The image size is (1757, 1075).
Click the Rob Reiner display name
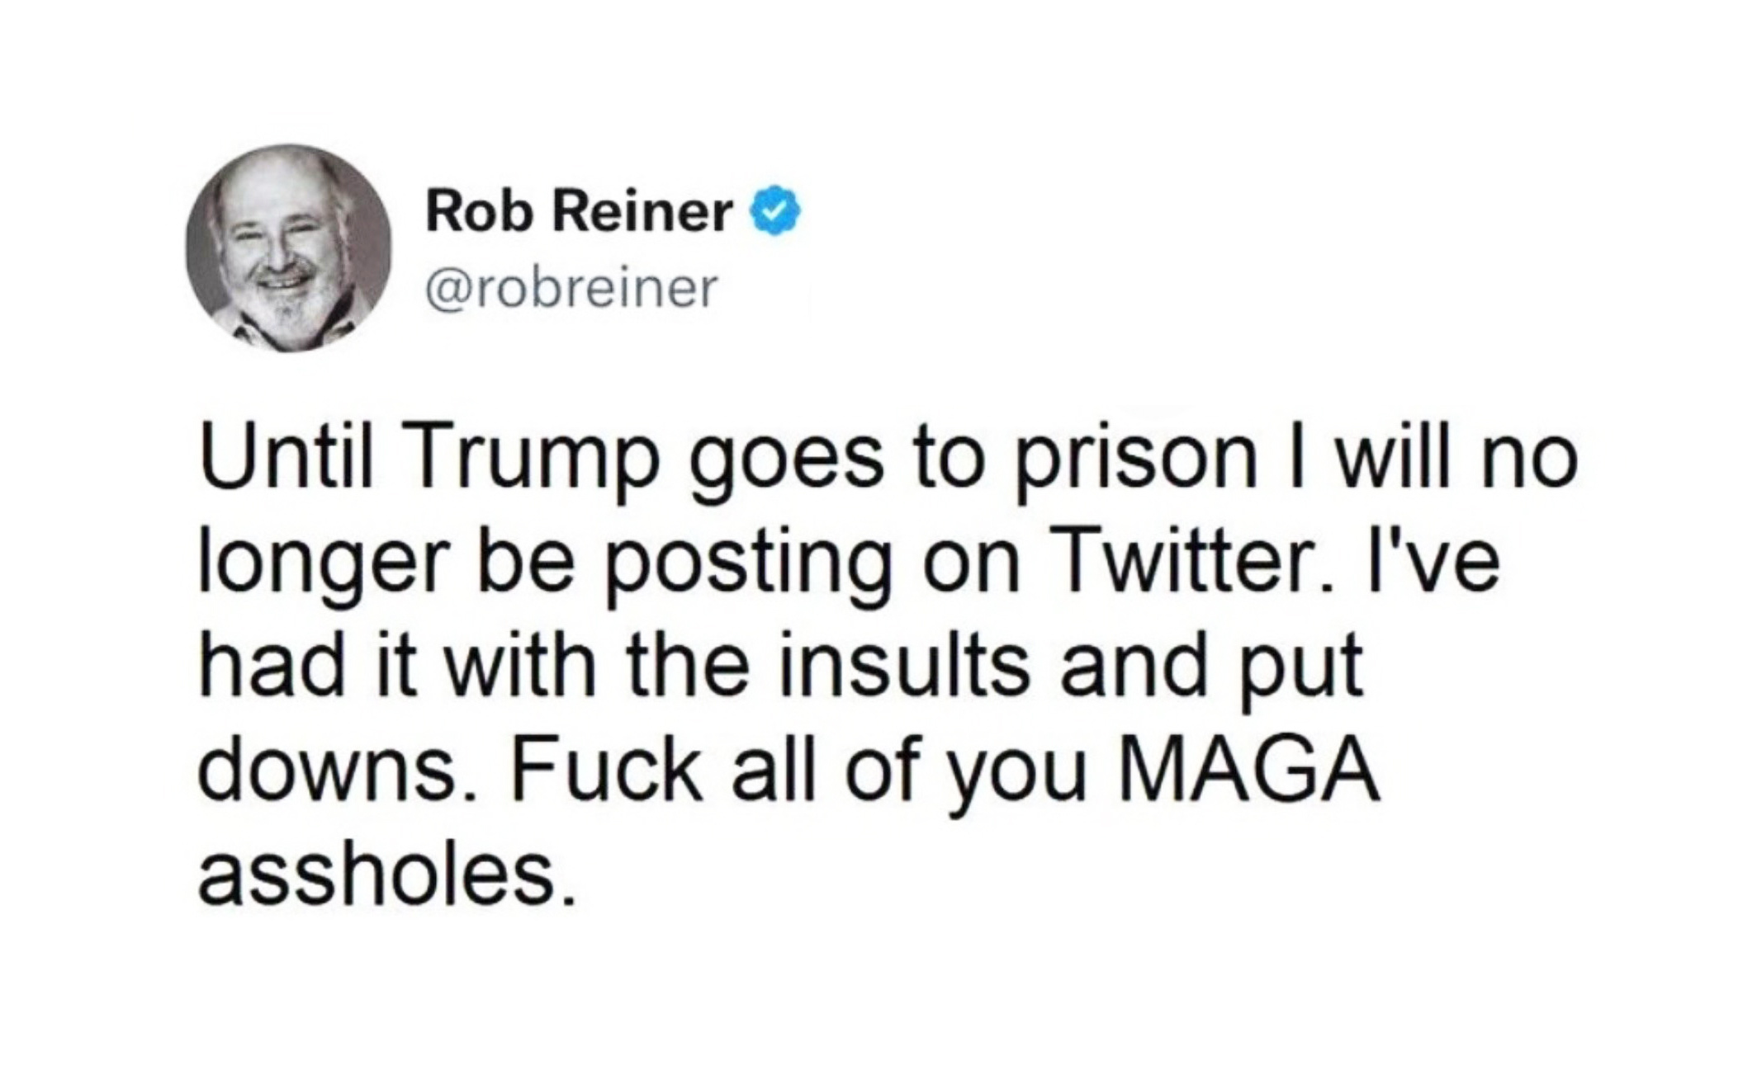pos(579,215)
